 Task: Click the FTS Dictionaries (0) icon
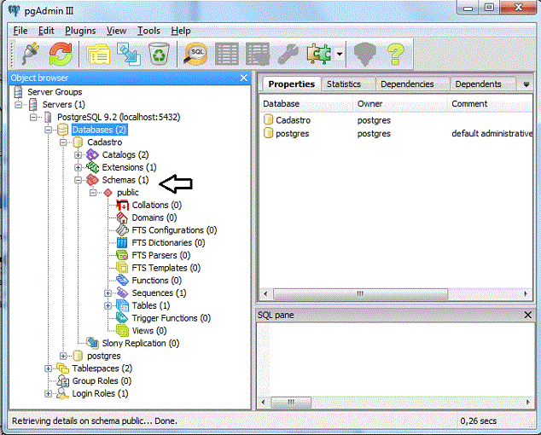coord(122,243)
